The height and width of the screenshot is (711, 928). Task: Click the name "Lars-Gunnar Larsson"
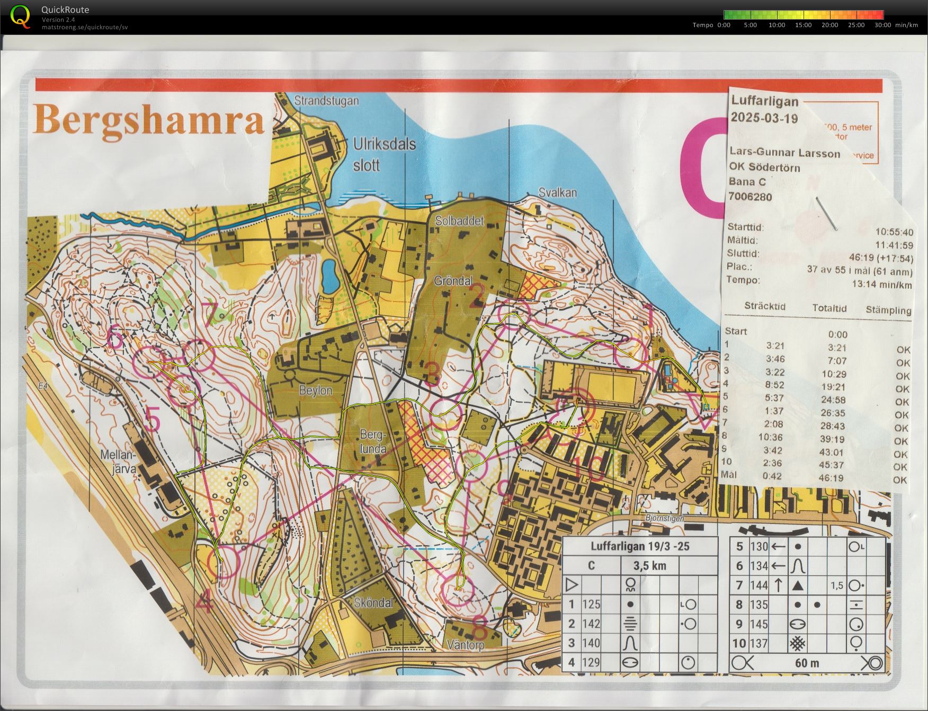point(785,153)
